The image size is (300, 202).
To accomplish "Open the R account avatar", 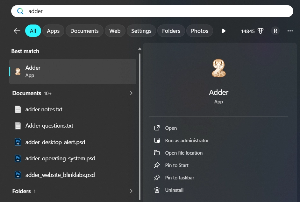I will point(275,31).
